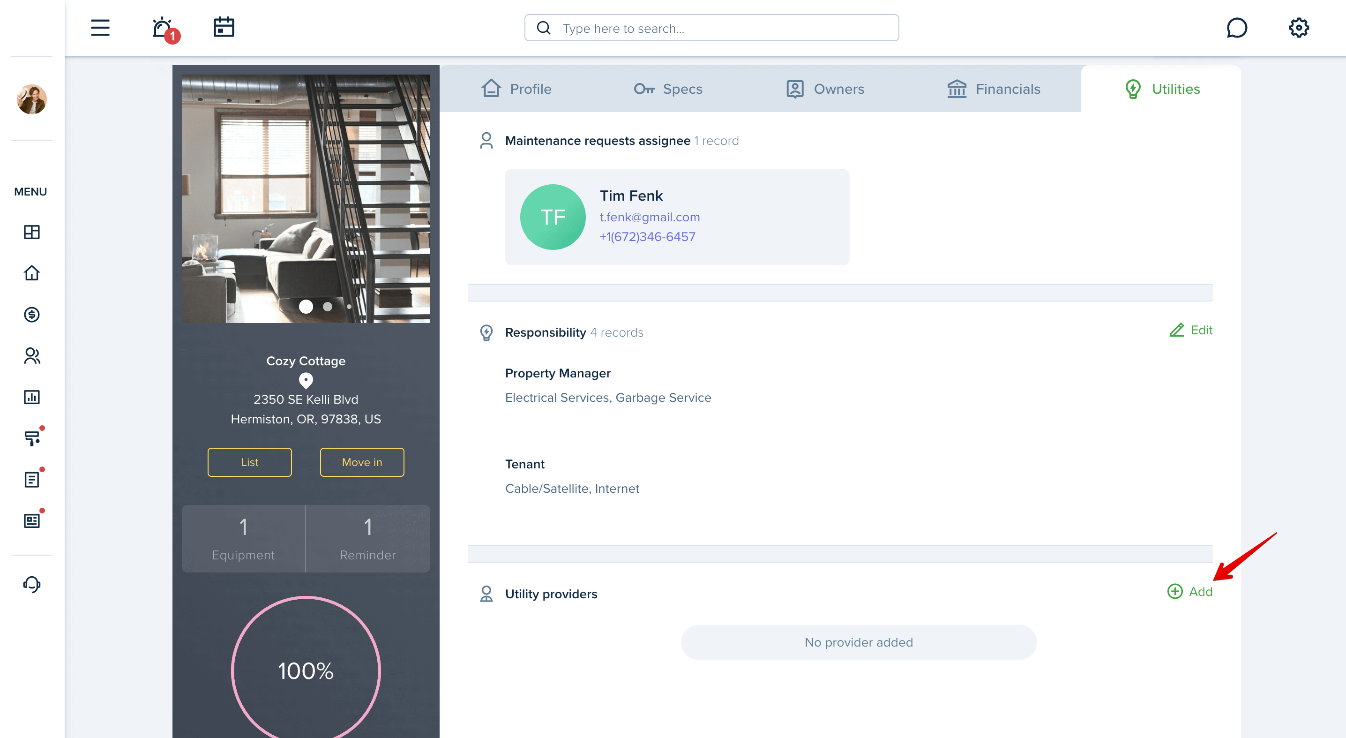1346x738 pixels.
Task: Open the hamburger menu
Action: click(x=100, y=28)
